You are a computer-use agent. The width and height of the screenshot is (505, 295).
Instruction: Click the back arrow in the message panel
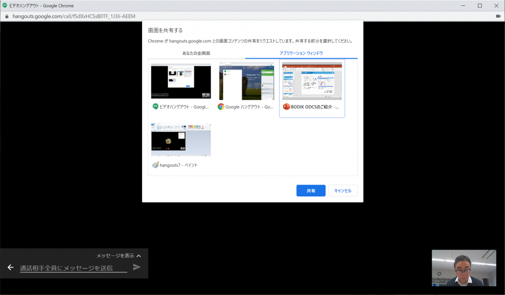[x=10, y=267]
